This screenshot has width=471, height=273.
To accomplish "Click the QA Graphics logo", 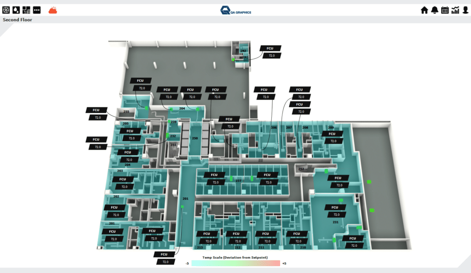I will pyautogui.click(x=236, y=10).
